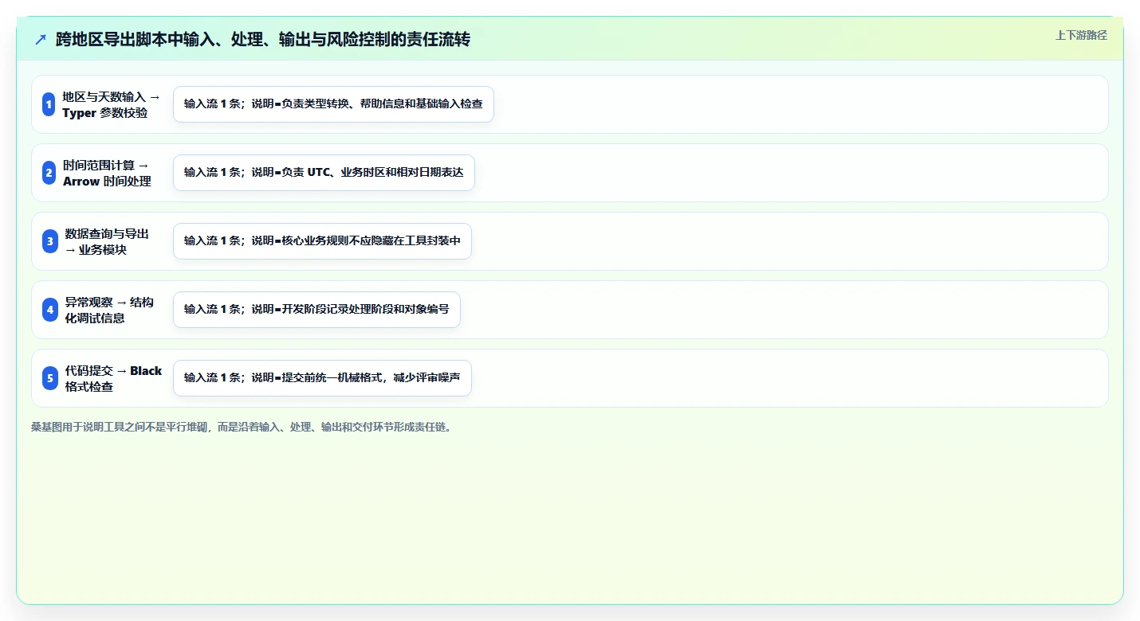This screenshot has width=1140, height=621.
Task: Click the arrow icon beside the title
Action: (41, 39)
